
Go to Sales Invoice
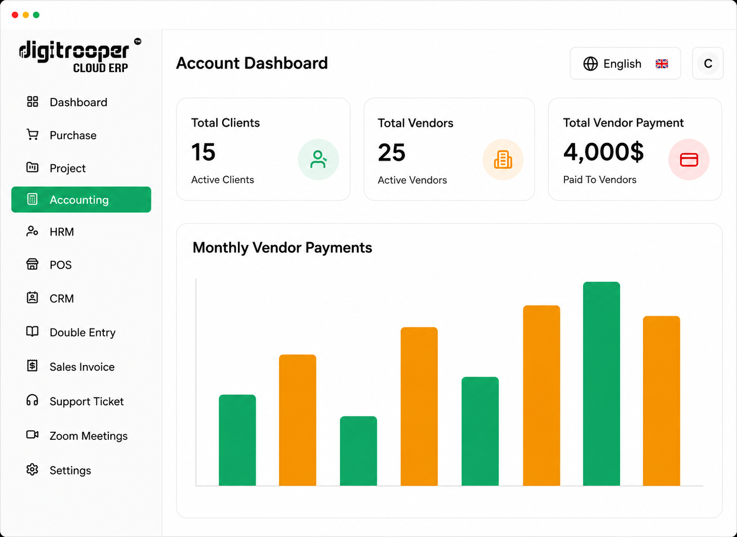pos(81,367)
